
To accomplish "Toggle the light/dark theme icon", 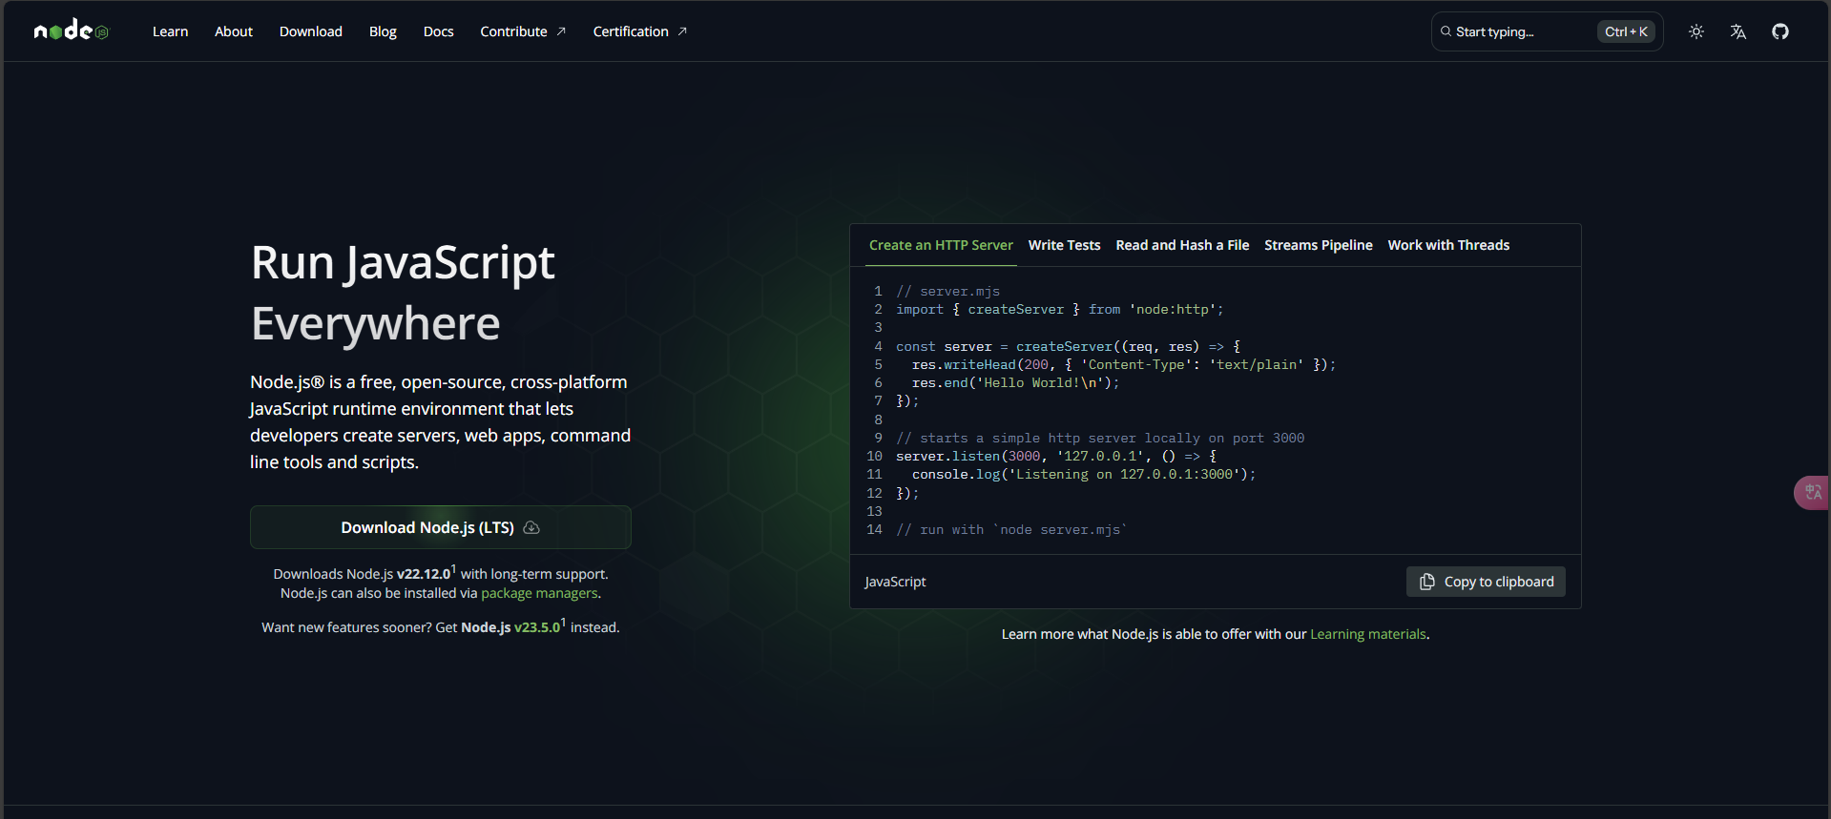I will point(1696,31).
